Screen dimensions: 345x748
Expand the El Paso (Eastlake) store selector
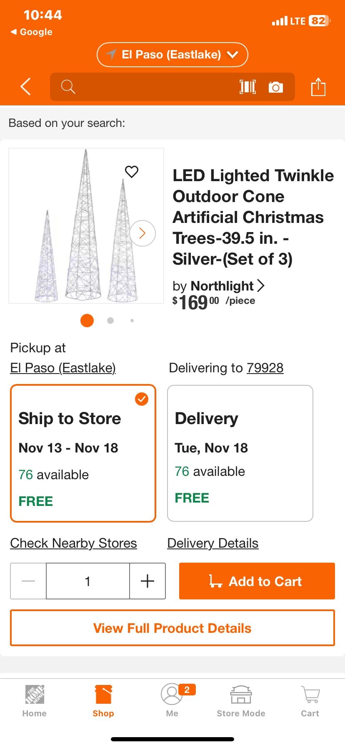[172, 55]
